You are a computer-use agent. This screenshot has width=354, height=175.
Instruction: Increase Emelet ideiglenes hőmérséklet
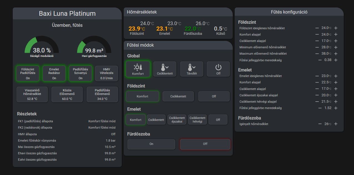(x=336, y=76)
